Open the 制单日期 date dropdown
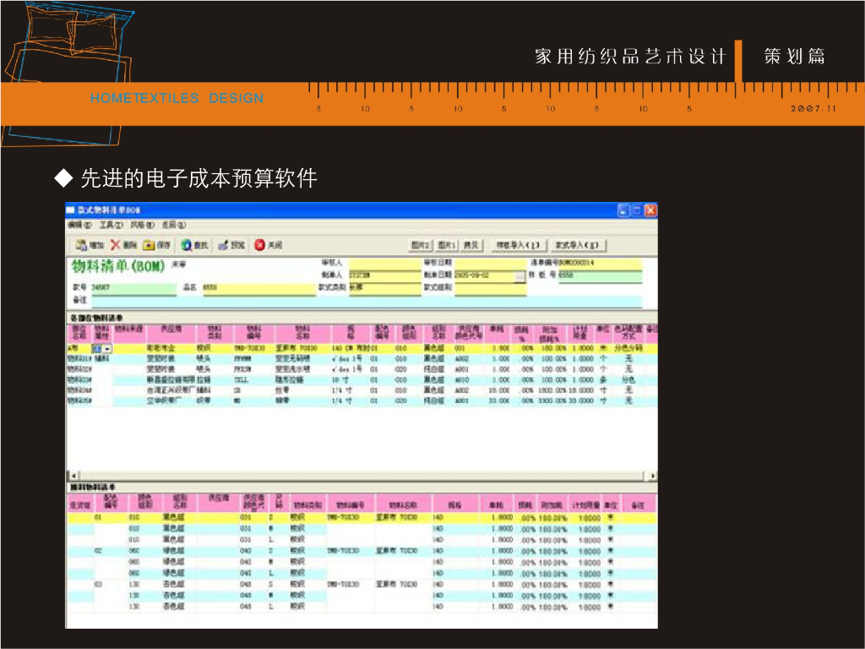Screen dimensions: 865x649 point(520,277)
